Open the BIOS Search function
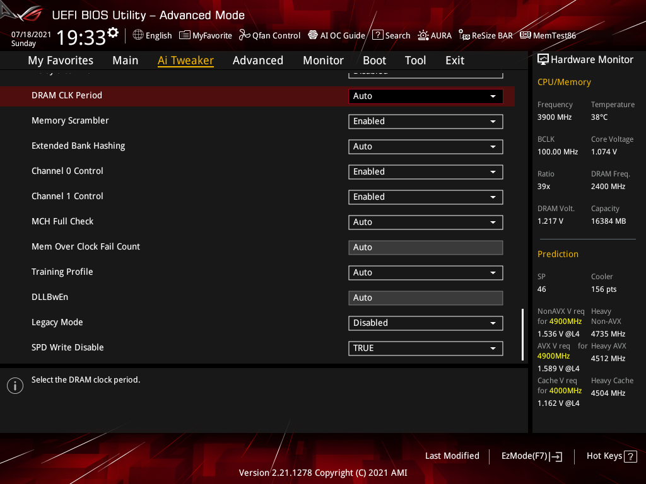The width and height of the screenshot is (646, 484). (x=391, y=35)
